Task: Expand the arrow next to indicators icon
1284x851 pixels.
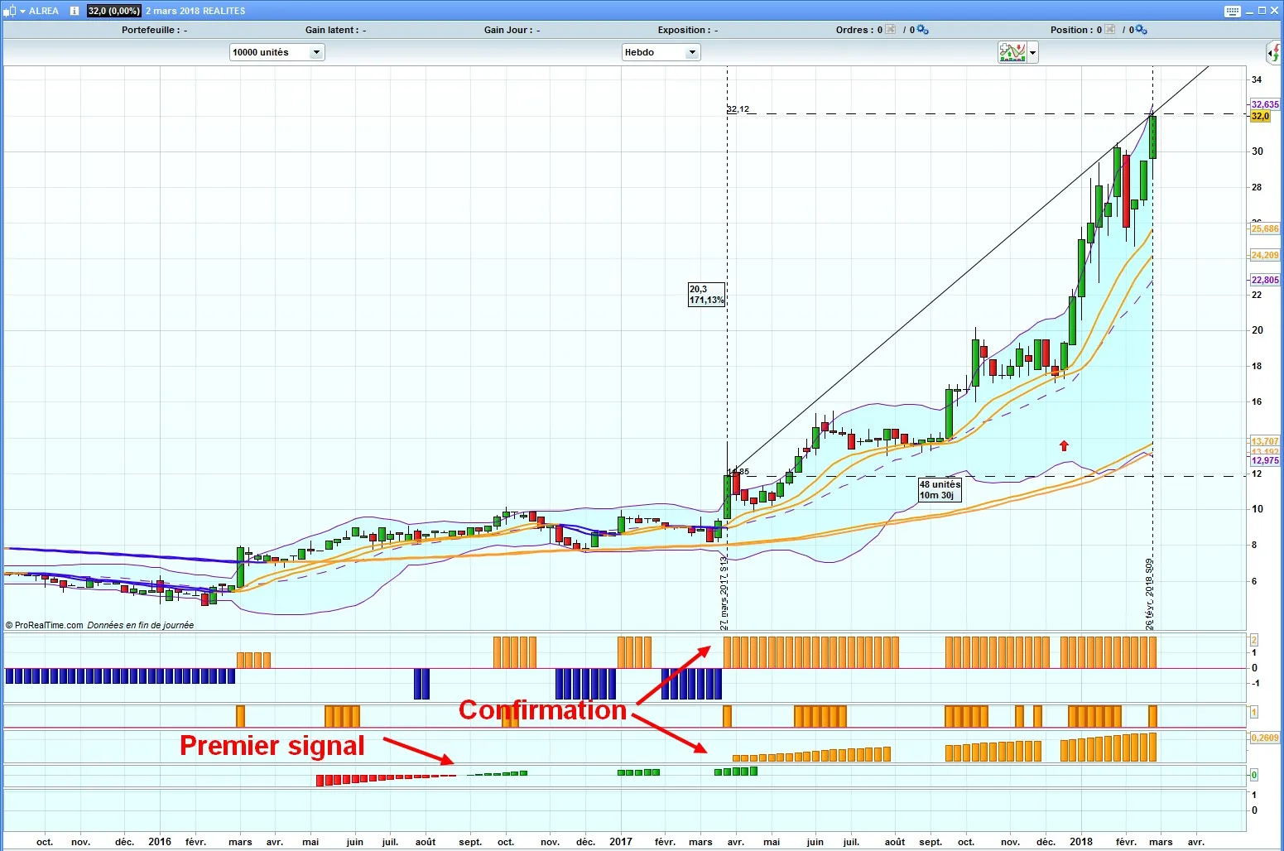Action: coord(1032,52)
